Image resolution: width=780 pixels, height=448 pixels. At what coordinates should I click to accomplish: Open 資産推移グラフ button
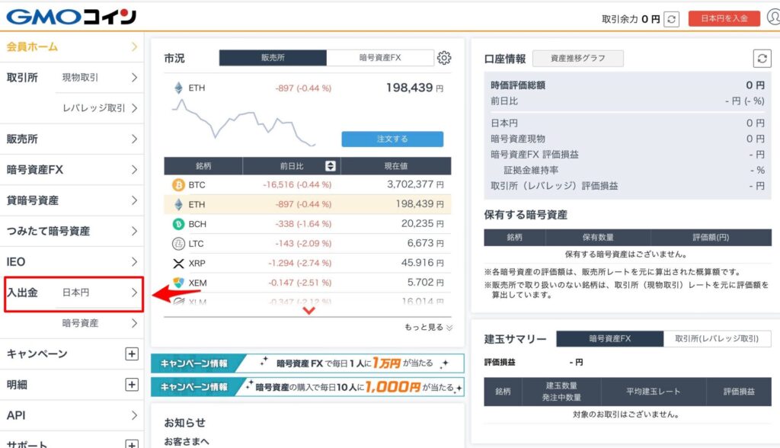pyautogui.click(x=577, y=58)
